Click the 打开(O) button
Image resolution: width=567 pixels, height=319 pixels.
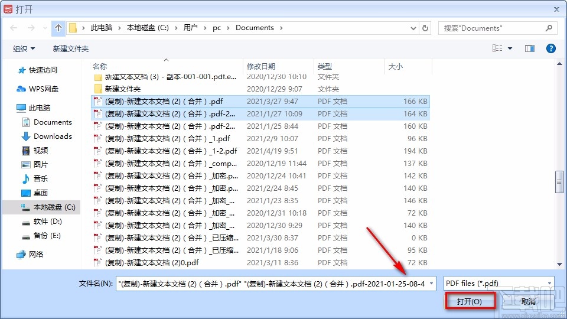click(470, 302)
